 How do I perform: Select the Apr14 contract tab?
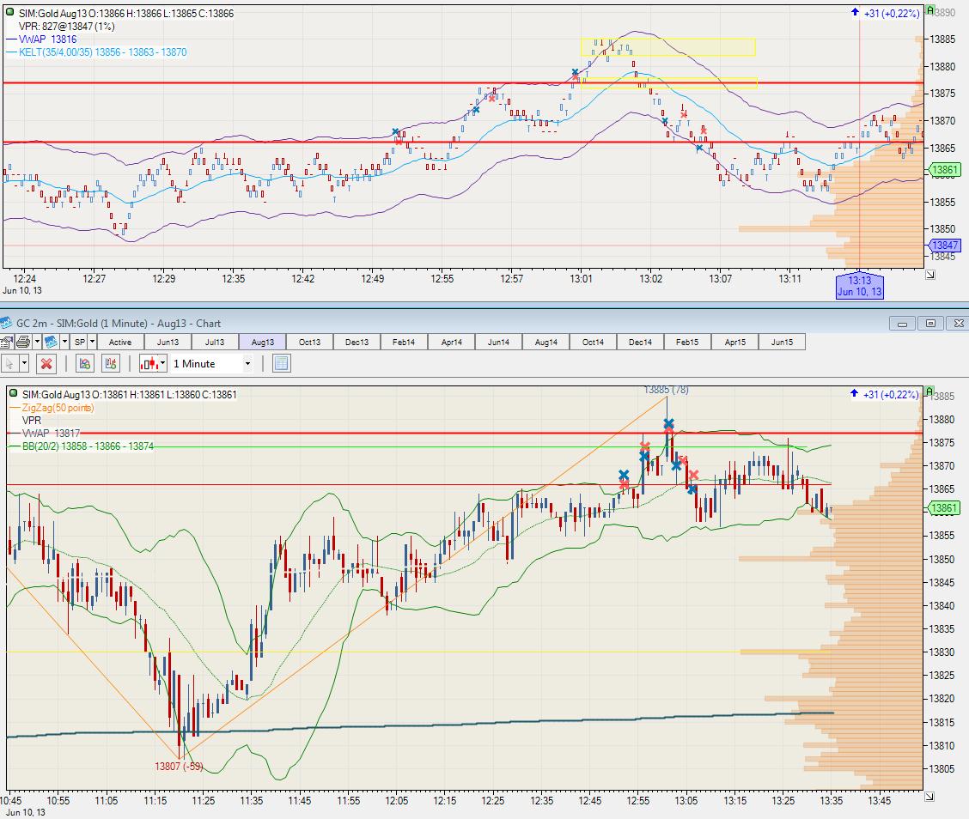tap(451, 343)
